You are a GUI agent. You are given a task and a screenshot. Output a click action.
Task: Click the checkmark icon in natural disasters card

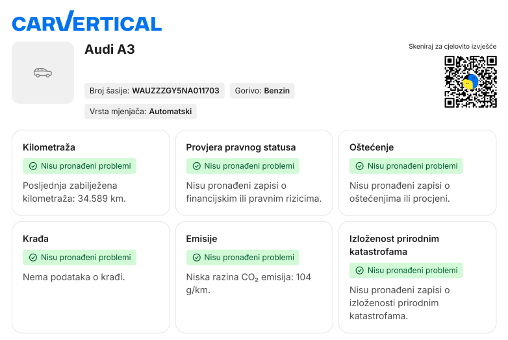pos(359,271)
